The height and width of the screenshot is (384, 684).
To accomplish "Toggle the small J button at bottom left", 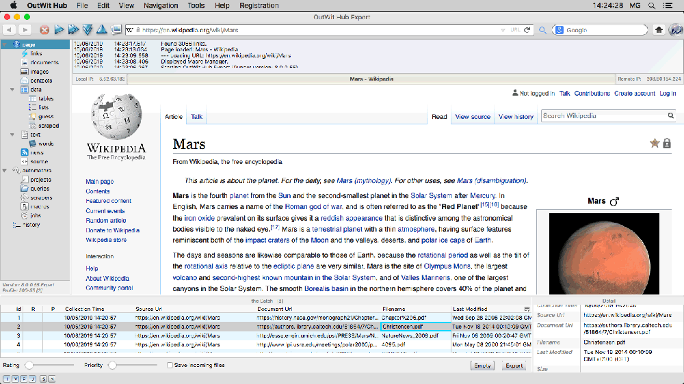I will [32, 379].
